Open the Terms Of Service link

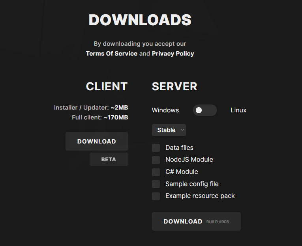(111, 54)
